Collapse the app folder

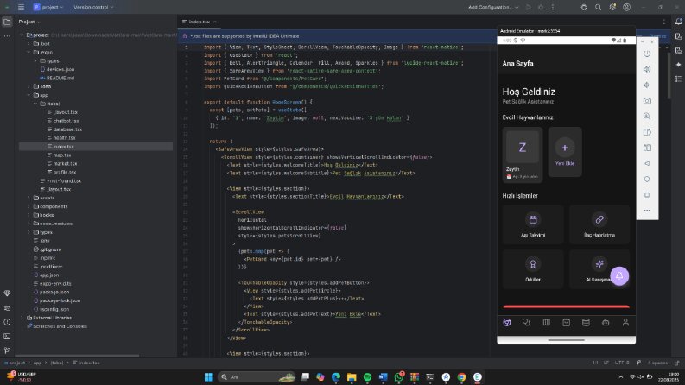29,95
